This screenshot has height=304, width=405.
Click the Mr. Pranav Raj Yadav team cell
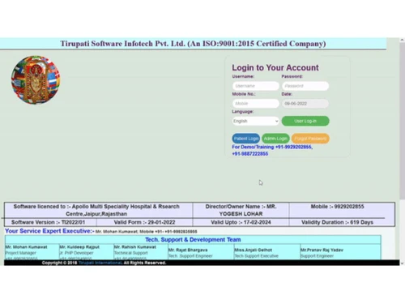point(340,252)
